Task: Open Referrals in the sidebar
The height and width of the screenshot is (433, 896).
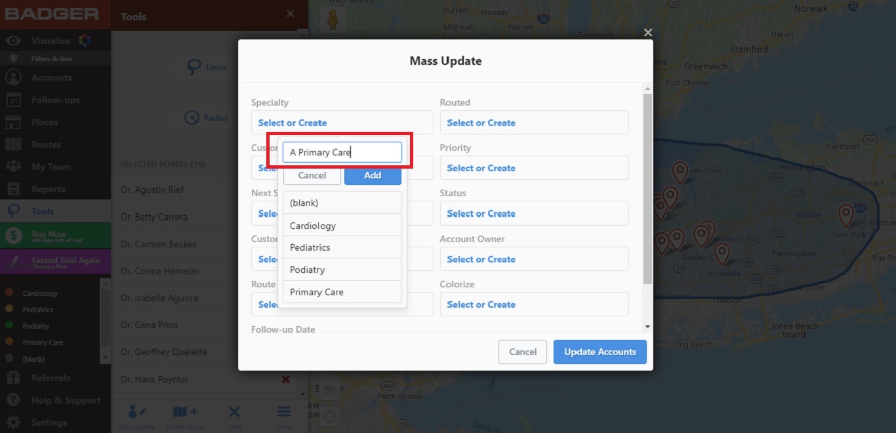Action: pos(55,378)
